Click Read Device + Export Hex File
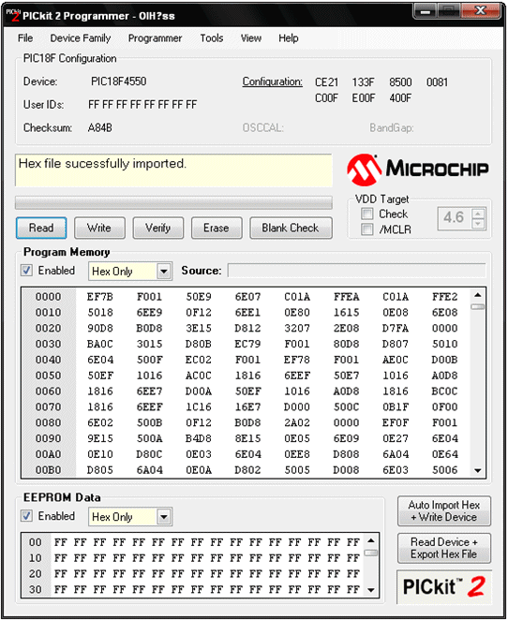Image resolution: width=508 pixels, height=620 pixels. pos(444,548)
